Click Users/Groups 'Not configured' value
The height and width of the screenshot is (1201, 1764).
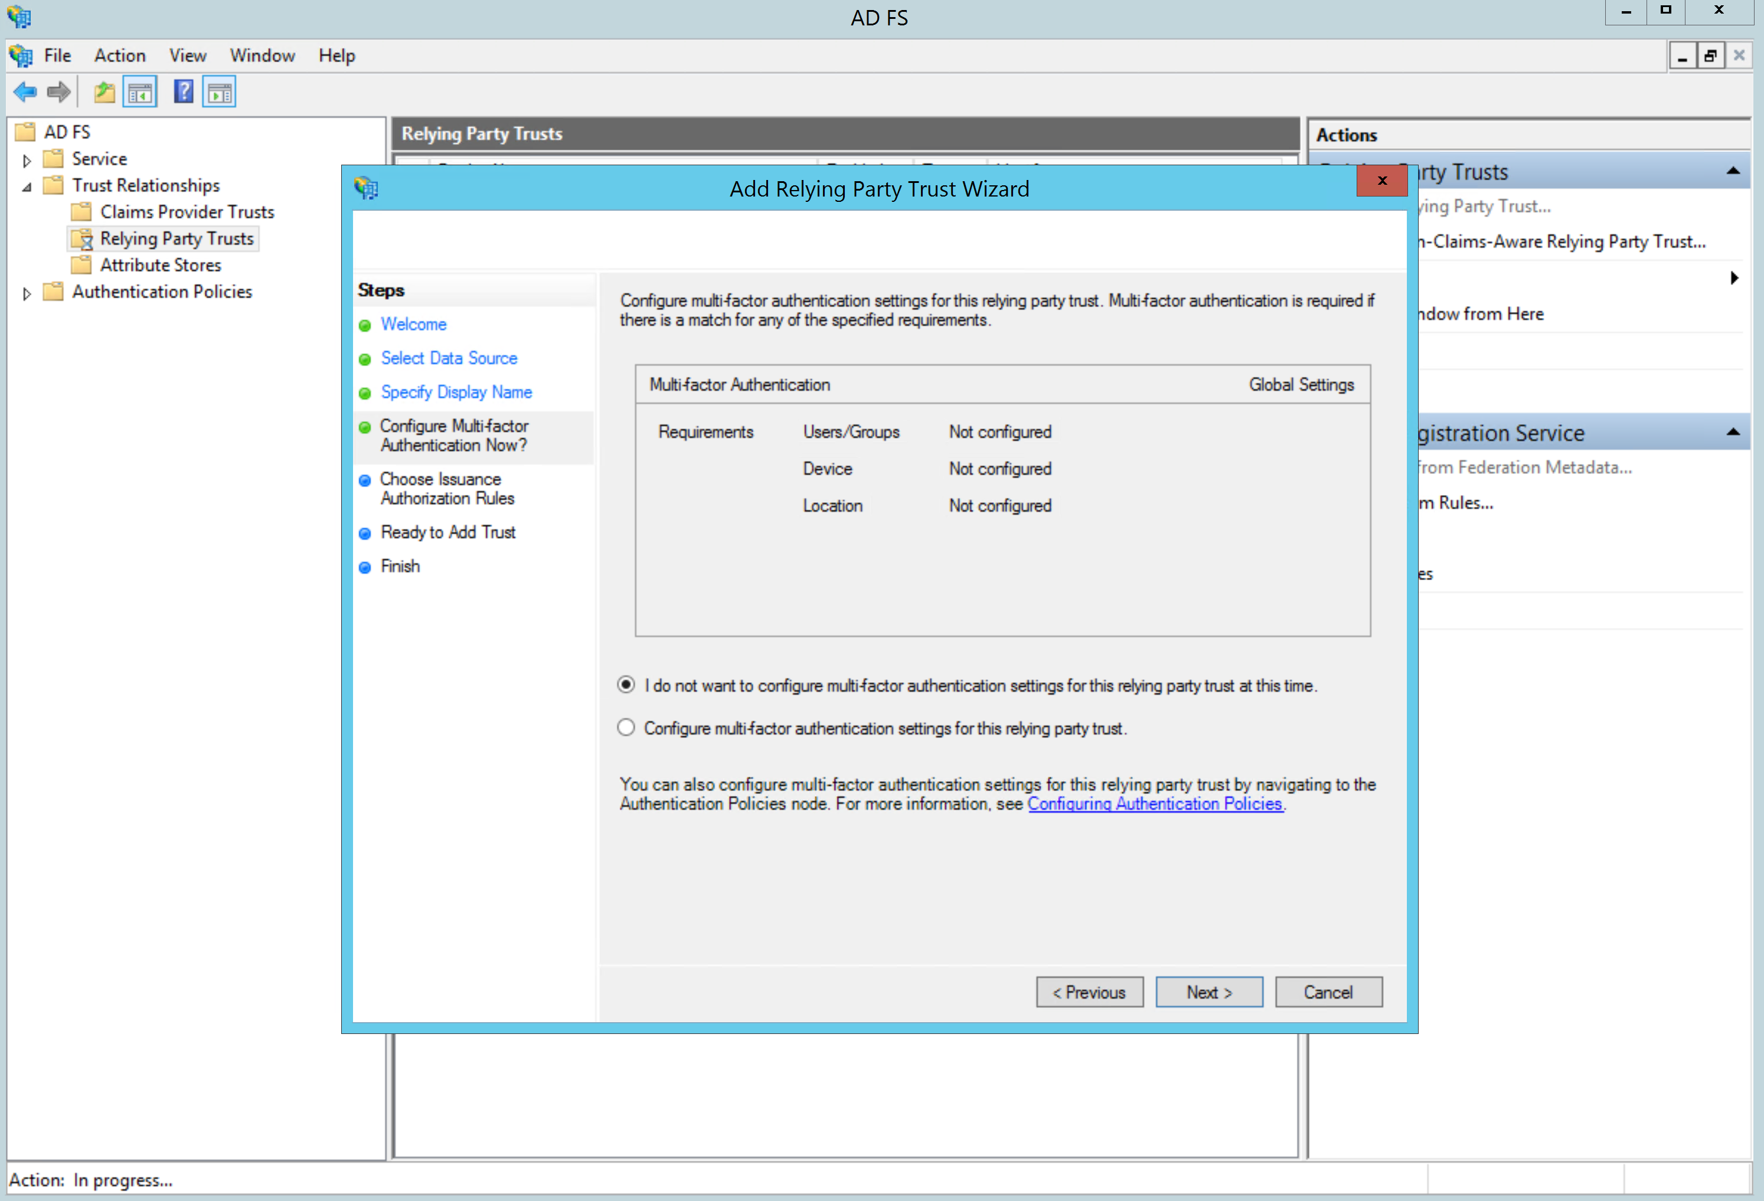point(999,431)
